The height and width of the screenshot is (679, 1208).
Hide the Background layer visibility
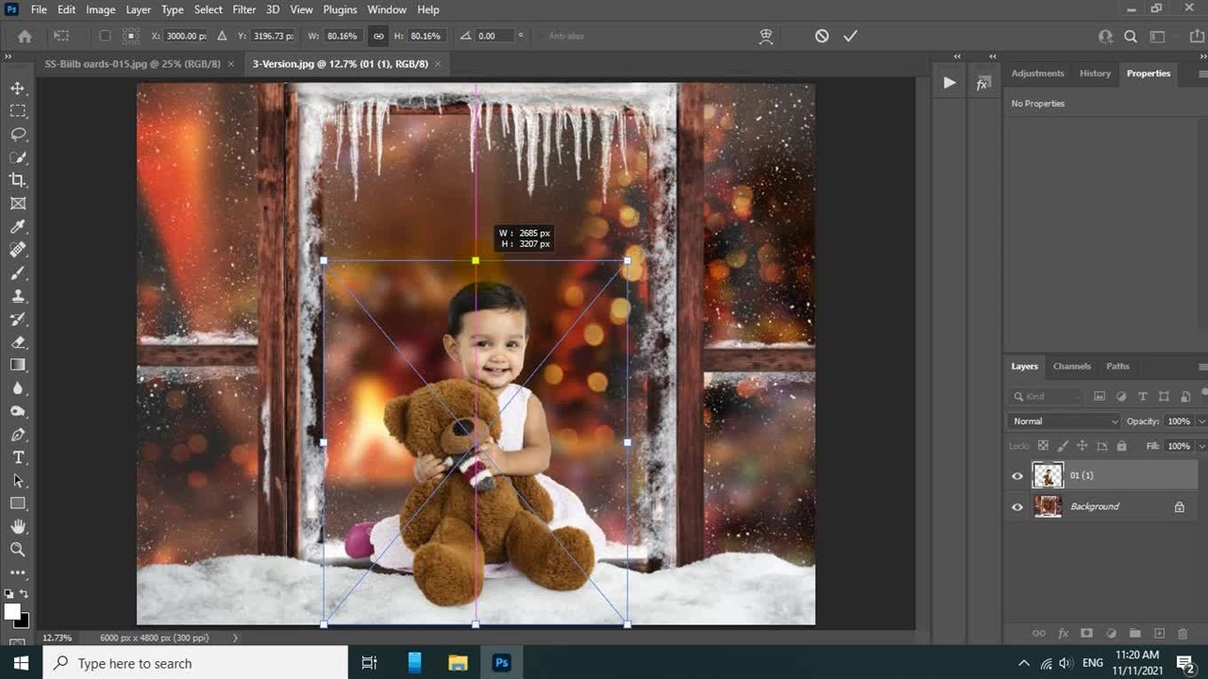click(1017, 507)
